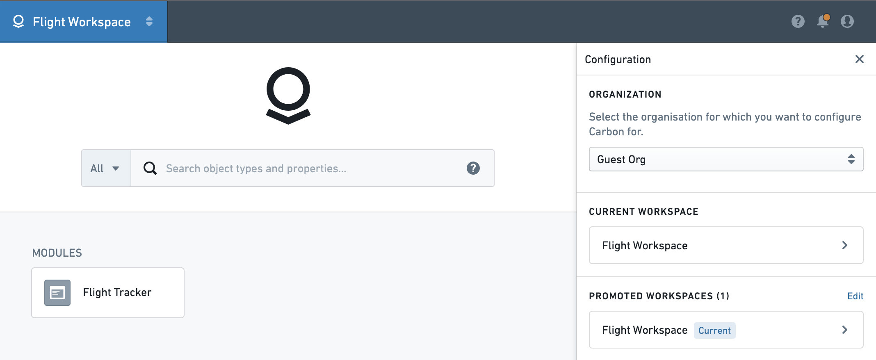
Task: Click the Flight Tracker module icon
Action: pos(57,293)
